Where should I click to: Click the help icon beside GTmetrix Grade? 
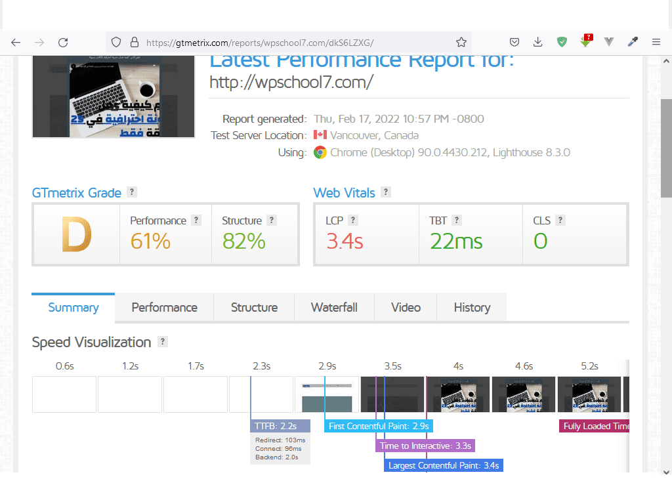click(132, 192)
